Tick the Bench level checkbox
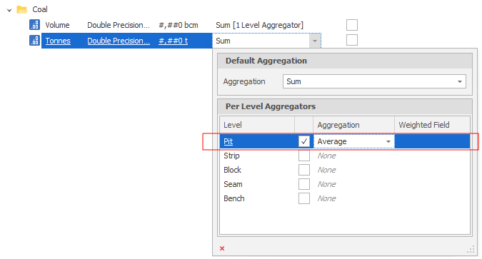Image resolution: width=482 pixels, height=259 pixels. (304, 198)
